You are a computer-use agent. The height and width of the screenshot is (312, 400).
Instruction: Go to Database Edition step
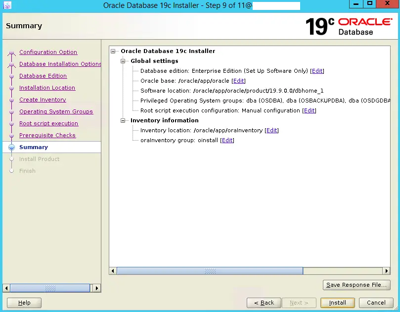point(43,76)
